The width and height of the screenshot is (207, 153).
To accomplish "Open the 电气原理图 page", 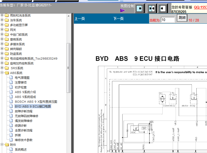I will [22, 78].
